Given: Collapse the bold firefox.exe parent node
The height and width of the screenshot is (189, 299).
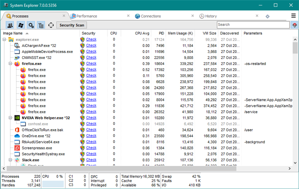Looking at the screenshot, I should (10, 64).
